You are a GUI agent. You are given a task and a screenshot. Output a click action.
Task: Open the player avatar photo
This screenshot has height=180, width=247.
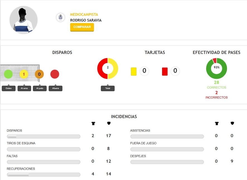point(23,20)
